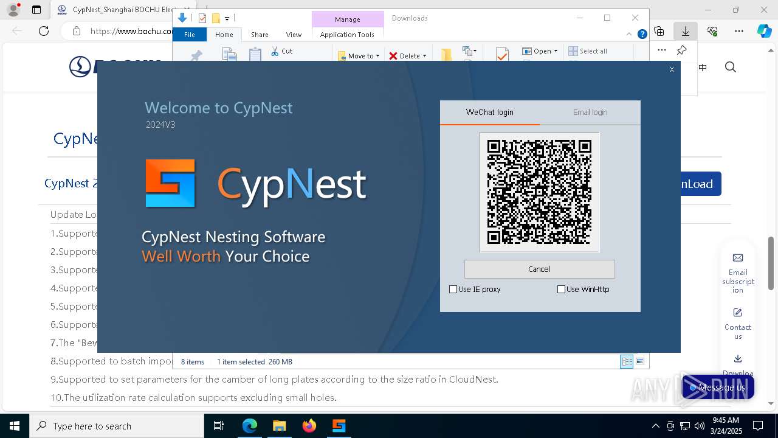Image resolution: width=778 pixels, height=438 pixels.
Task: Open the Copilot icon in Edge
Action: pyautogui.click(x=764, y=31)
